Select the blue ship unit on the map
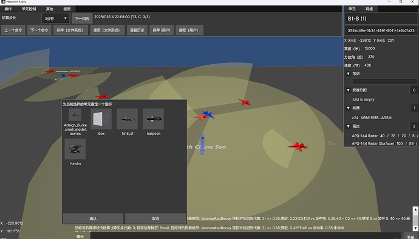Screen dimensions: 419x239 pos(203,144)
